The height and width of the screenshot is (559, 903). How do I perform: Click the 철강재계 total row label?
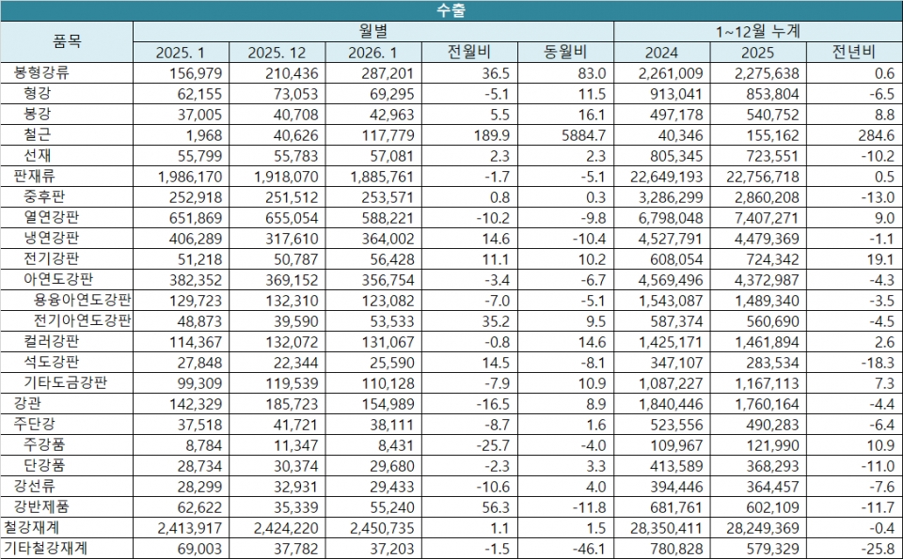(33, 526)
